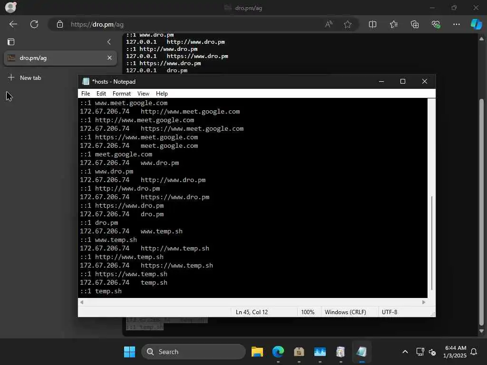
Task: Click the line '::1 temp.sh' in Notepad
Action: [x=101, y=291]
